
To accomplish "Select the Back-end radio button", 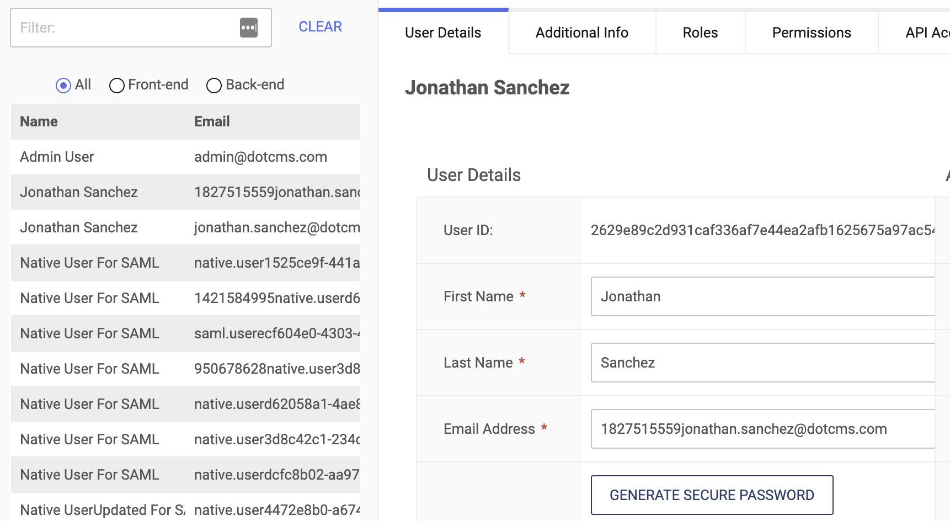I will tap(214, 85).
